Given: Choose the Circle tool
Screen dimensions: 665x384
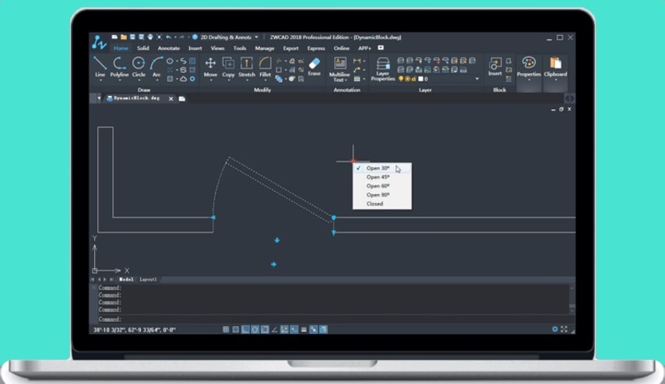Looking at the screenshot, I should (x=139, y=66).
